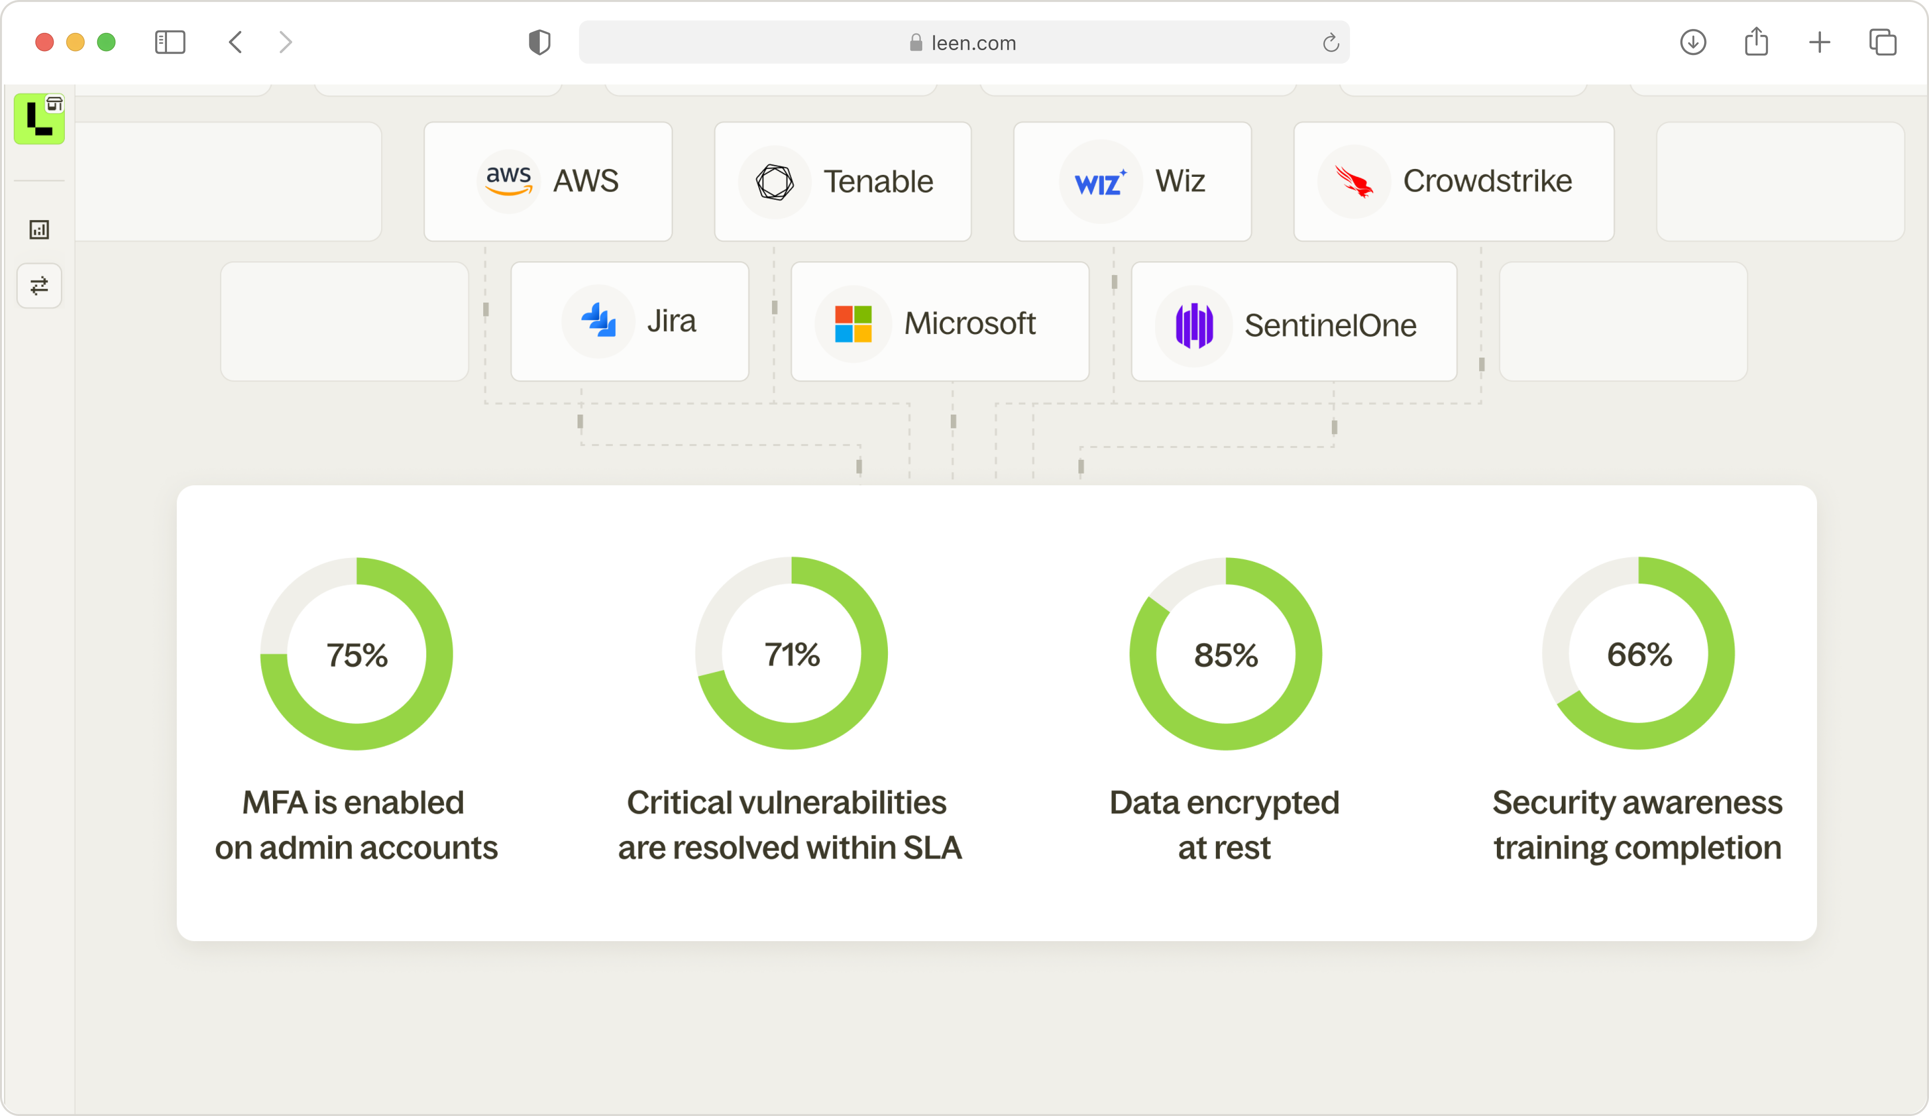
Task: Click the lock icon in the address bar
Action: [x=915, y=42]
